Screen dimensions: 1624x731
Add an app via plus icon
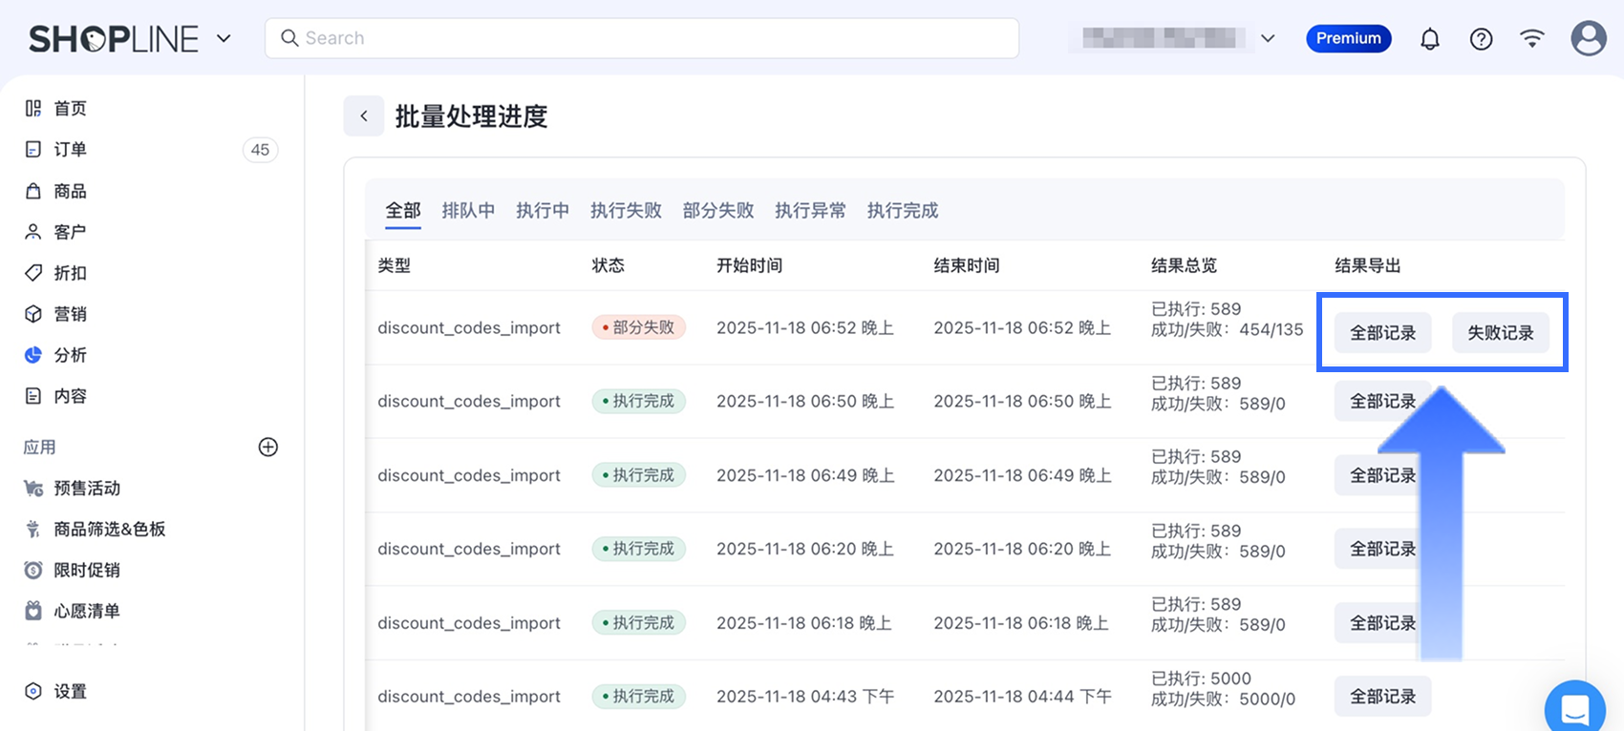268,448
